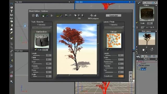Open Plant Editor help with ? button
The width and height of the screenshot is (167, 94).
point(130,80)
